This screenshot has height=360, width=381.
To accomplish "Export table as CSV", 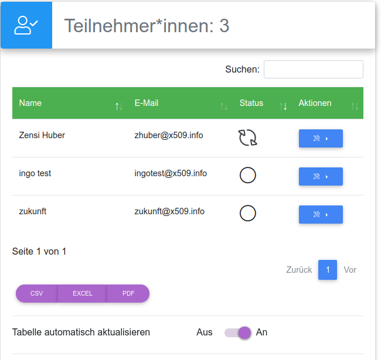I will click(x=36, y=293).
